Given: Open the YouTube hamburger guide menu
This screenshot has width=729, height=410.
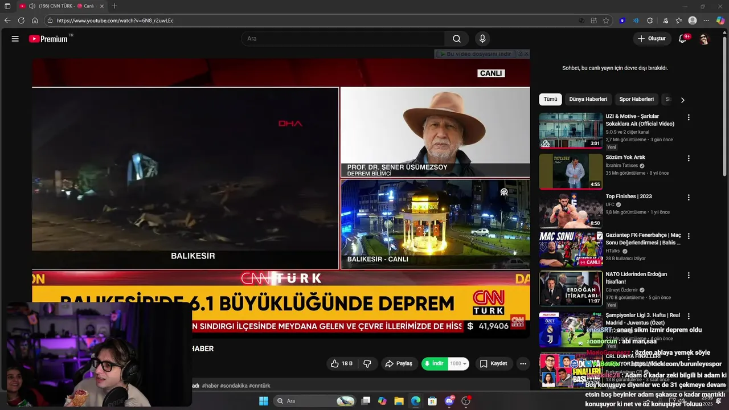Looking at the screenshot, I should click(x=15, y=39).
